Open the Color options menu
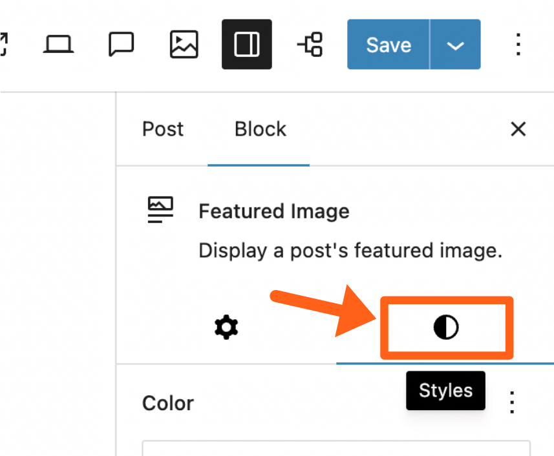The image size is (554, 456). tap(511, 402)
